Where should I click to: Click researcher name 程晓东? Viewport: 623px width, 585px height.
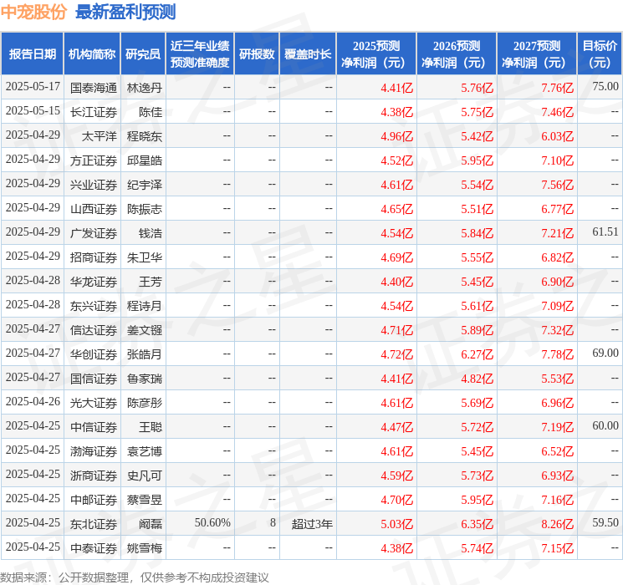pos(145,136)
